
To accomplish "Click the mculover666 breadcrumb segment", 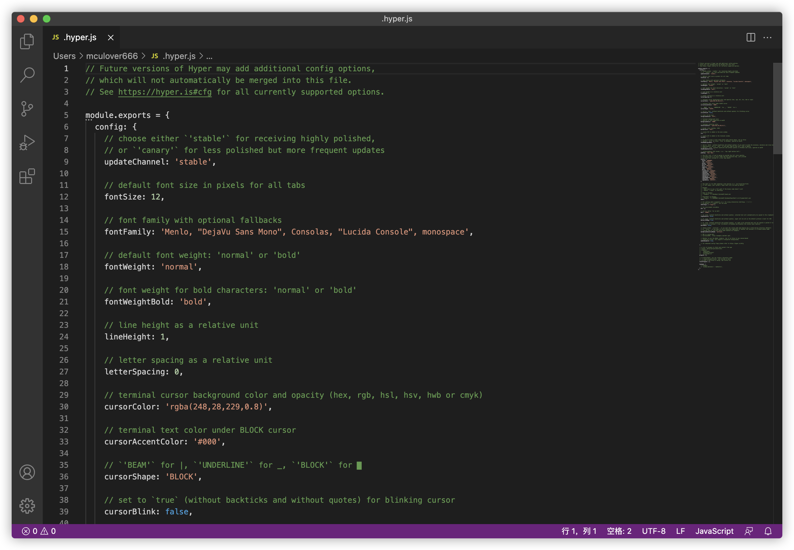I will coord(112,56).
